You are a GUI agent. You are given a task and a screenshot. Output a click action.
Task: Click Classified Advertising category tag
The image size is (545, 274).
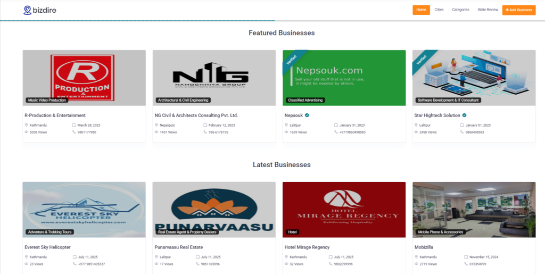pos(305,100)
